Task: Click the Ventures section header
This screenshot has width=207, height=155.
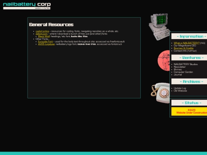Action: click(x=189, y=57)
